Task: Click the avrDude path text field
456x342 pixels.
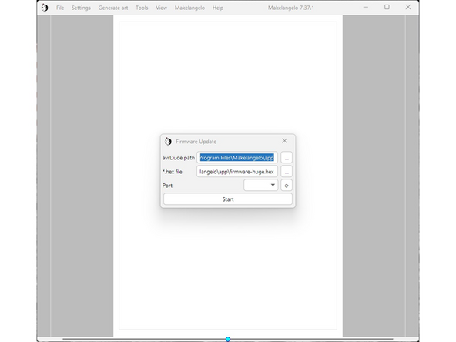Action: [x=237, y=158]
